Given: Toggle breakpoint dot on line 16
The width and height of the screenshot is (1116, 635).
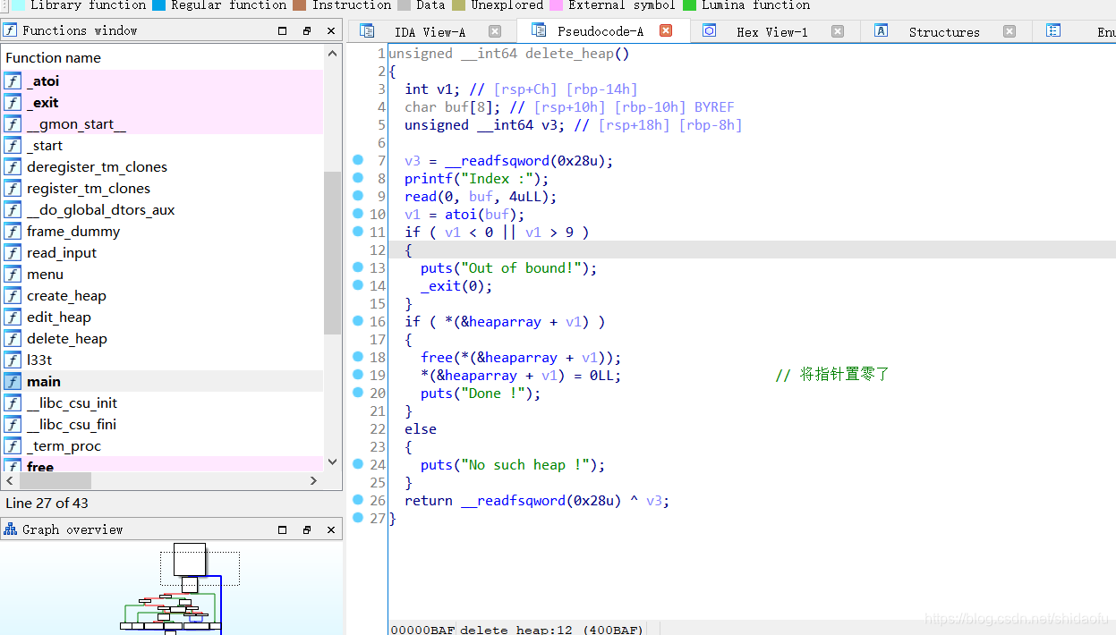Looking at the screenshot, I should (x=358, y=321).
